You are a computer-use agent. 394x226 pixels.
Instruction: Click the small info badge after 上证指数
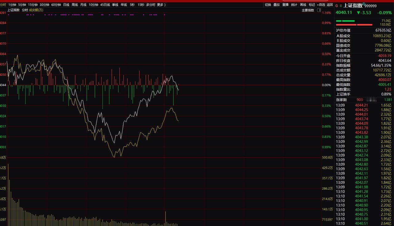click(x=364, y=4)
